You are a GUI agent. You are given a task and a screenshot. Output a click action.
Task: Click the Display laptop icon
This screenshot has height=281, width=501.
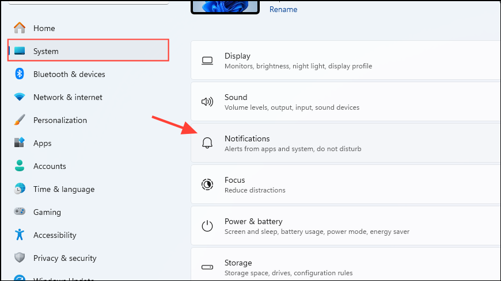coord(207,60)
